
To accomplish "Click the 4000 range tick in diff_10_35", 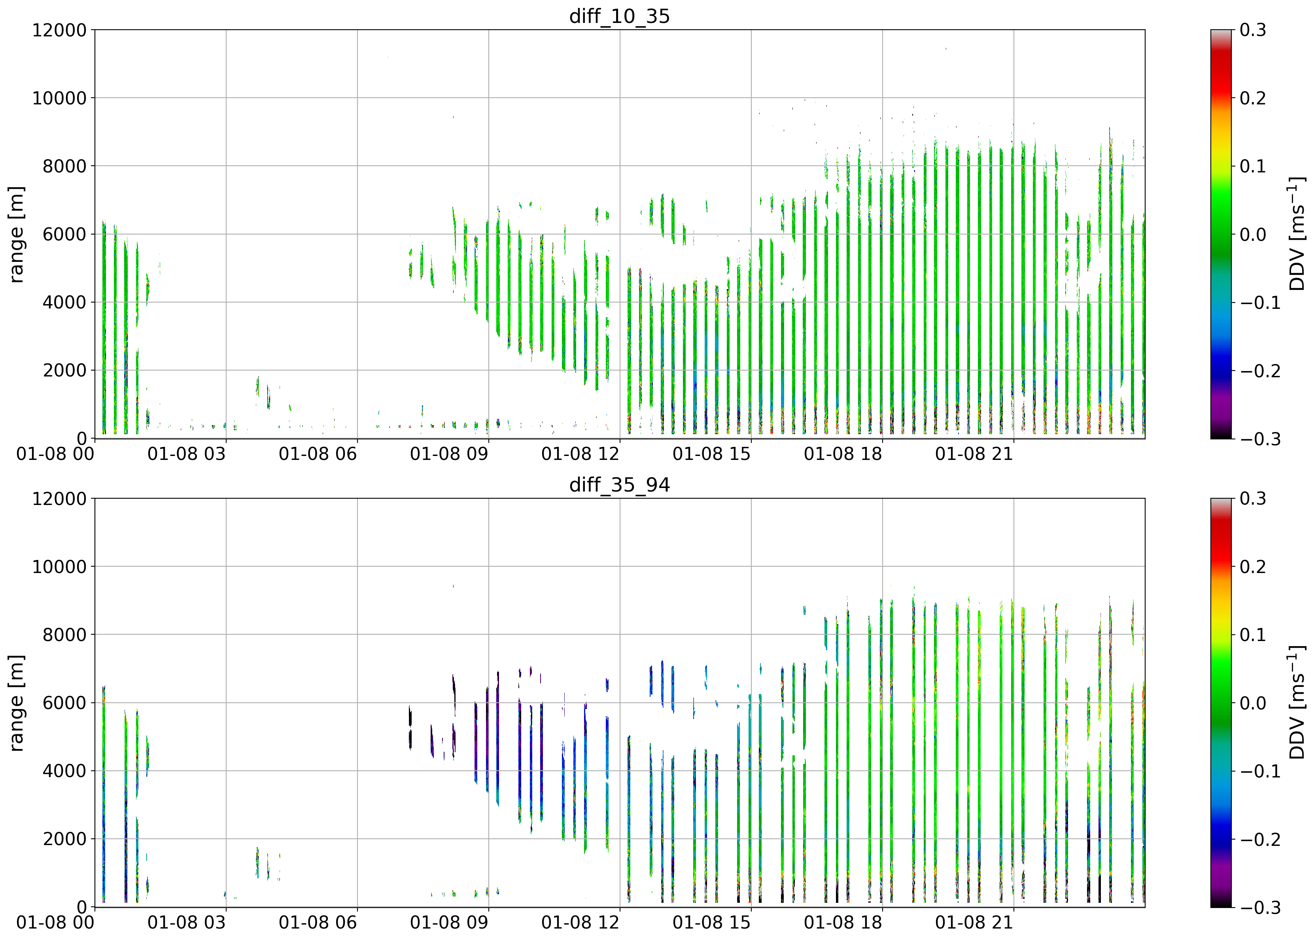I will coord(64,302).
